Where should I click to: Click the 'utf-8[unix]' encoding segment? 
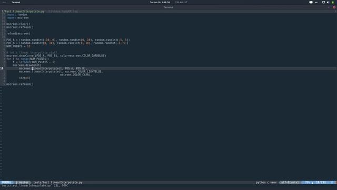tap(290, 183)
